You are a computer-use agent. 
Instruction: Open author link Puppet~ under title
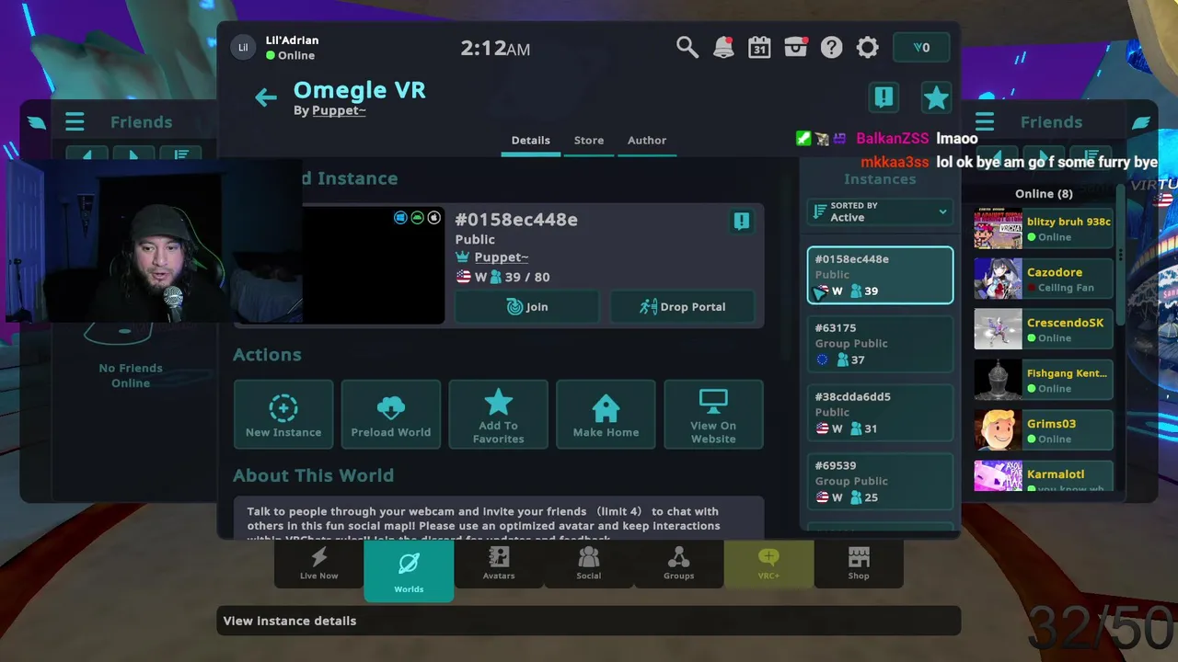click(x=339, y=110)
